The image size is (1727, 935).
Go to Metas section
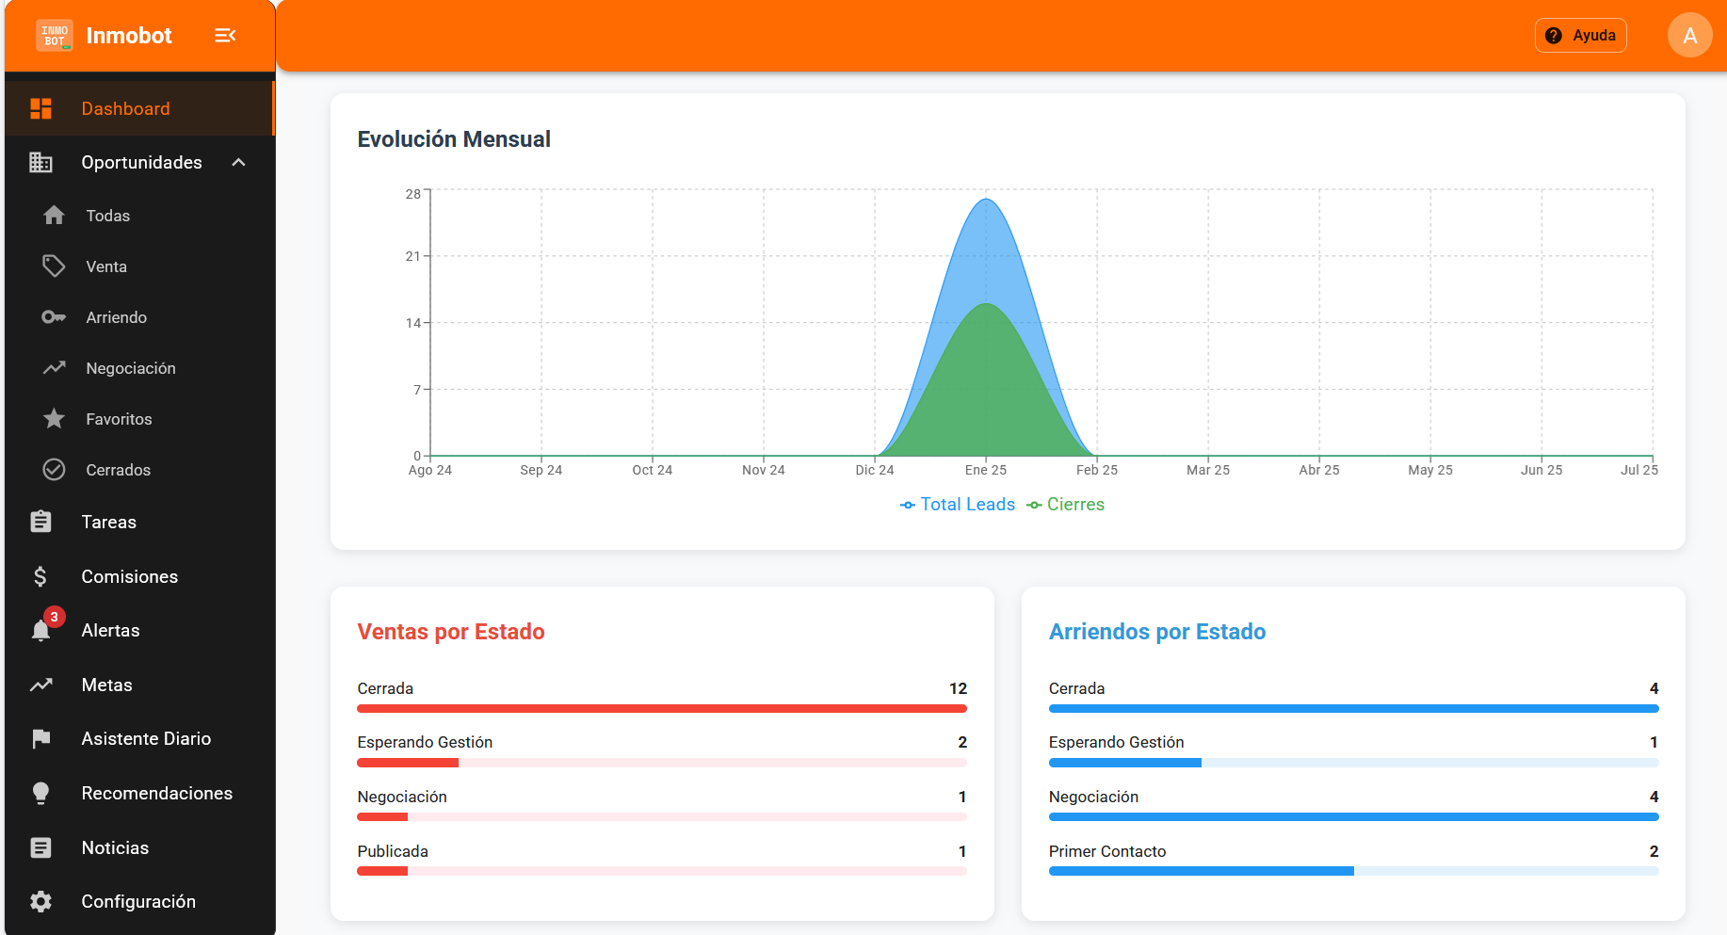point(139,685)
